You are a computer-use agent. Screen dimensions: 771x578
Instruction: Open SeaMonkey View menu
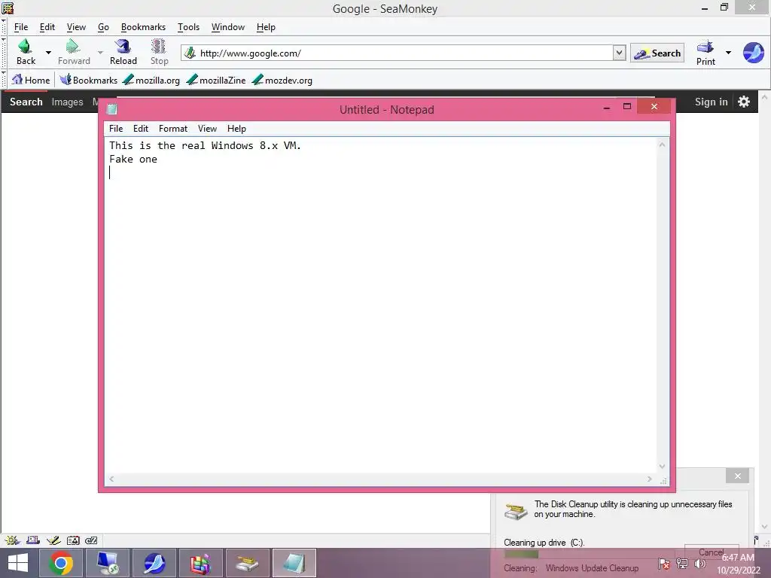point(76,27)
